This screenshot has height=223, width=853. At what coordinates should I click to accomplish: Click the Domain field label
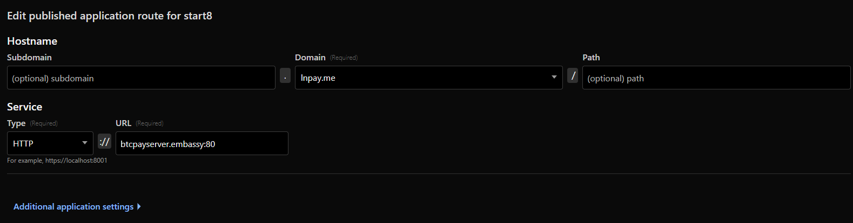click(310, 58)
